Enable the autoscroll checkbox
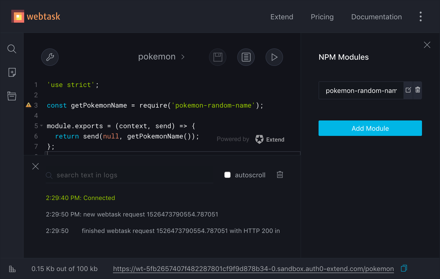Image resolution: width=440 pixels, height=279 pixels. click(227, 175)
